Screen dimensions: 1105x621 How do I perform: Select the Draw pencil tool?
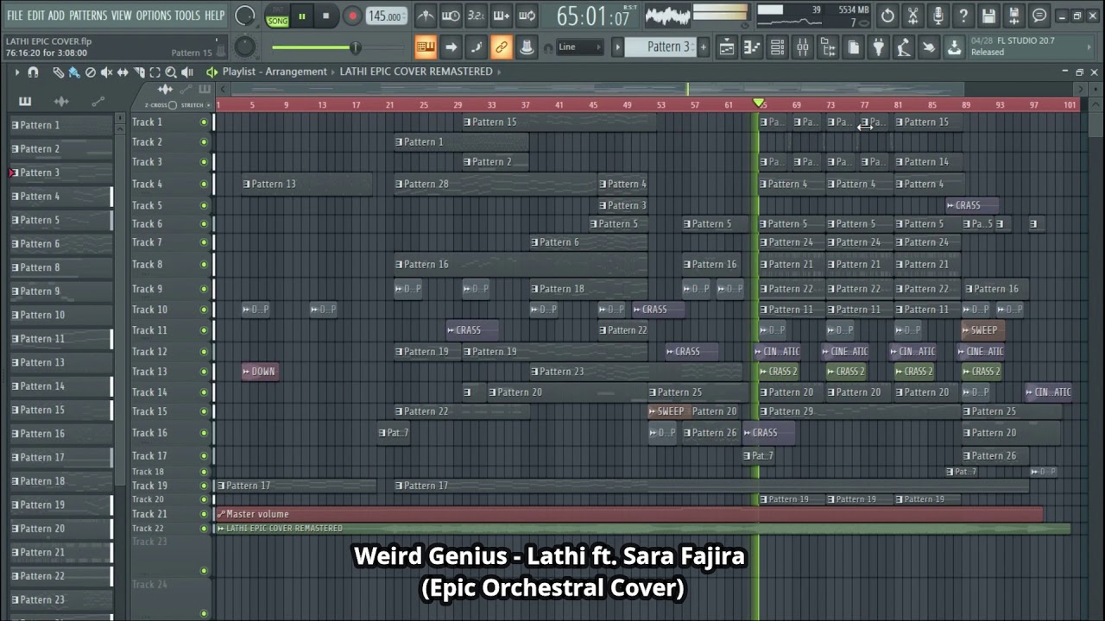click(x=58, y=72)
